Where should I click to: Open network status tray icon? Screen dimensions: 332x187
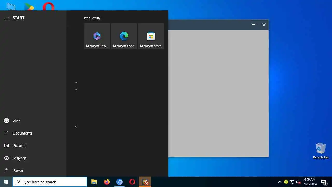[x=292, y=182]
